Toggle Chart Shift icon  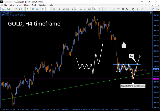point(48,9)
